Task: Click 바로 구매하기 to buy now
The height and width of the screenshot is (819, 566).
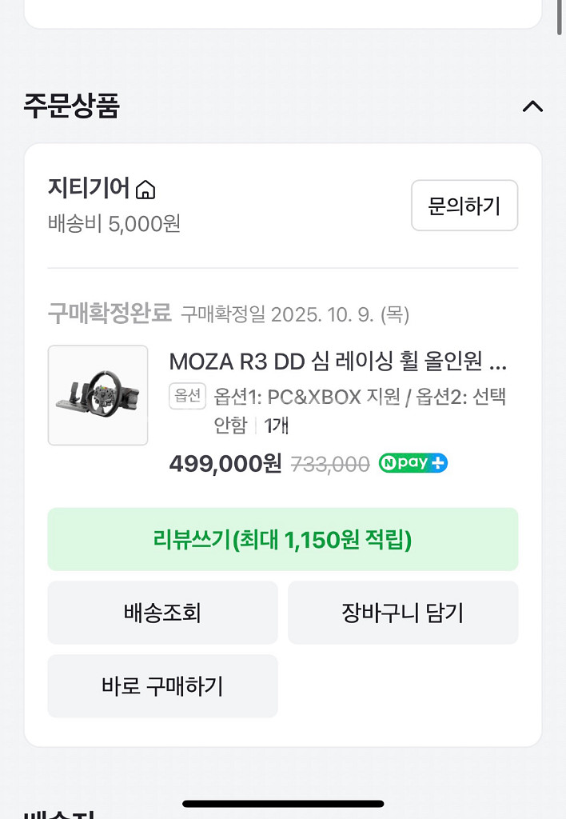Action: click(x=162, y=685)
